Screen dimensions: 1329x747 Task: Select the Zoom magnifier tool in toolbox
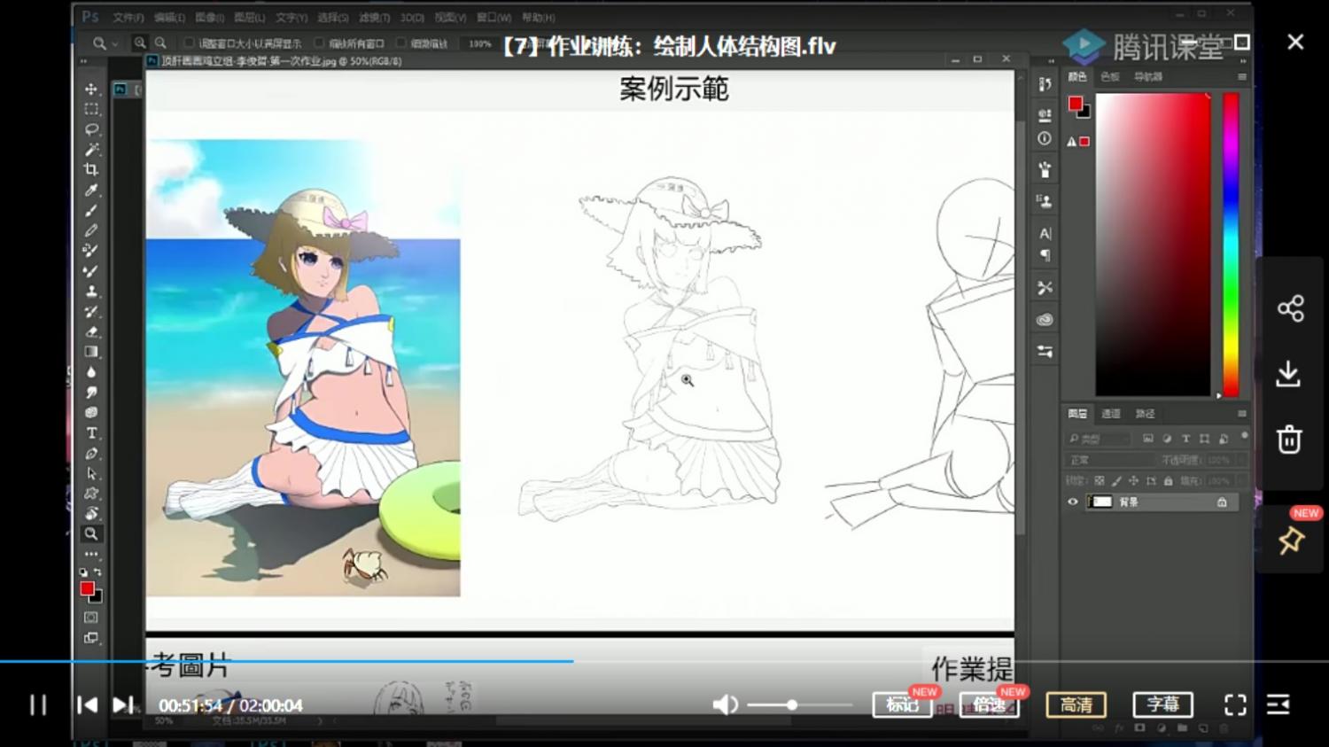click(x=91, y=534)
